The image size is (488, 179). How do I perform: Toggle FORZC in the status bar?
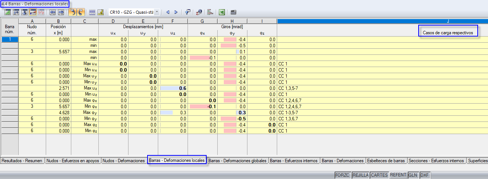click(x=343, y=175)
